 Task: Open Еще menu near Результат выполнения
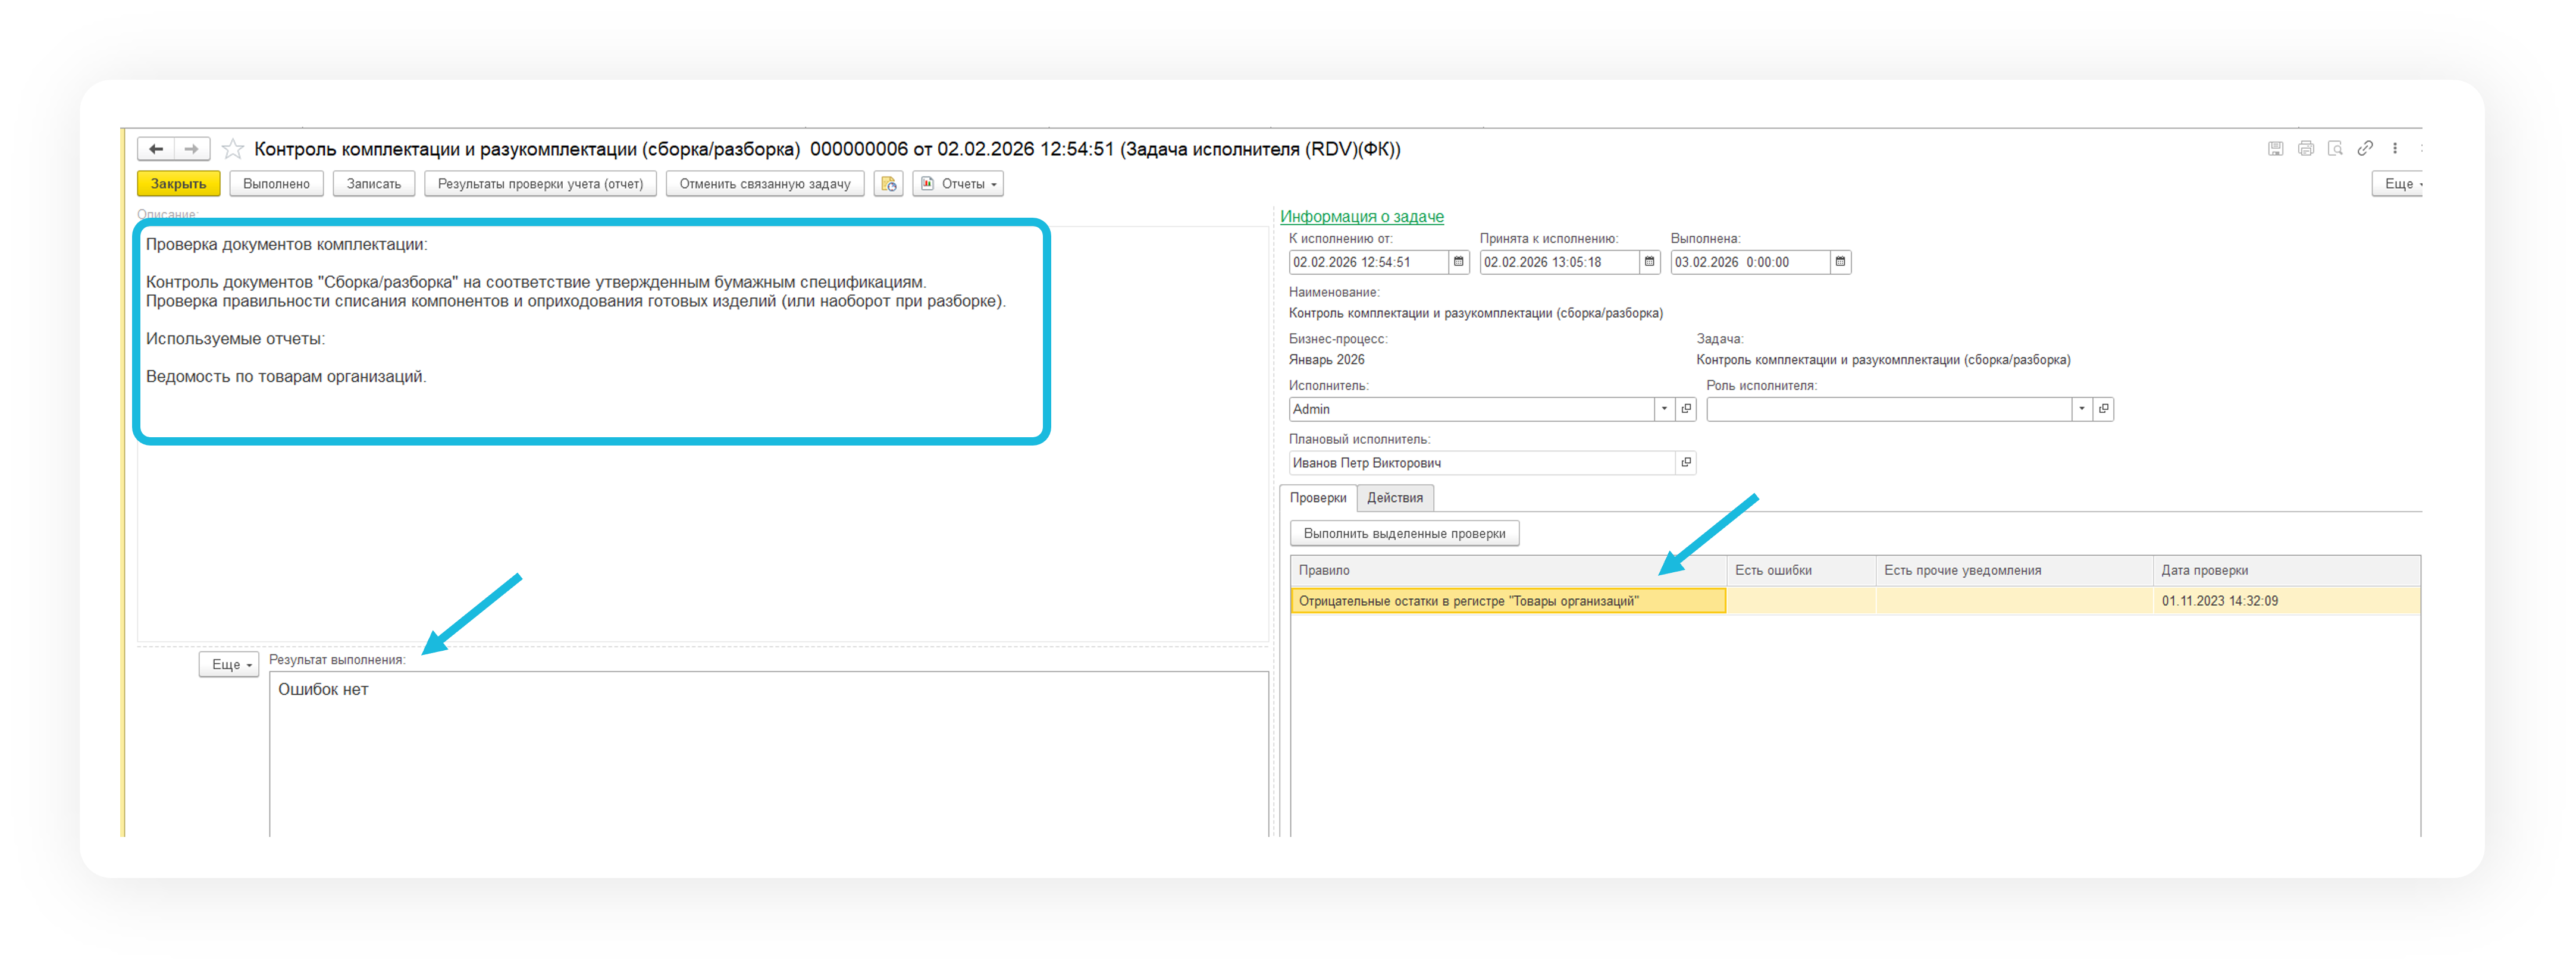tap(229, 665)
